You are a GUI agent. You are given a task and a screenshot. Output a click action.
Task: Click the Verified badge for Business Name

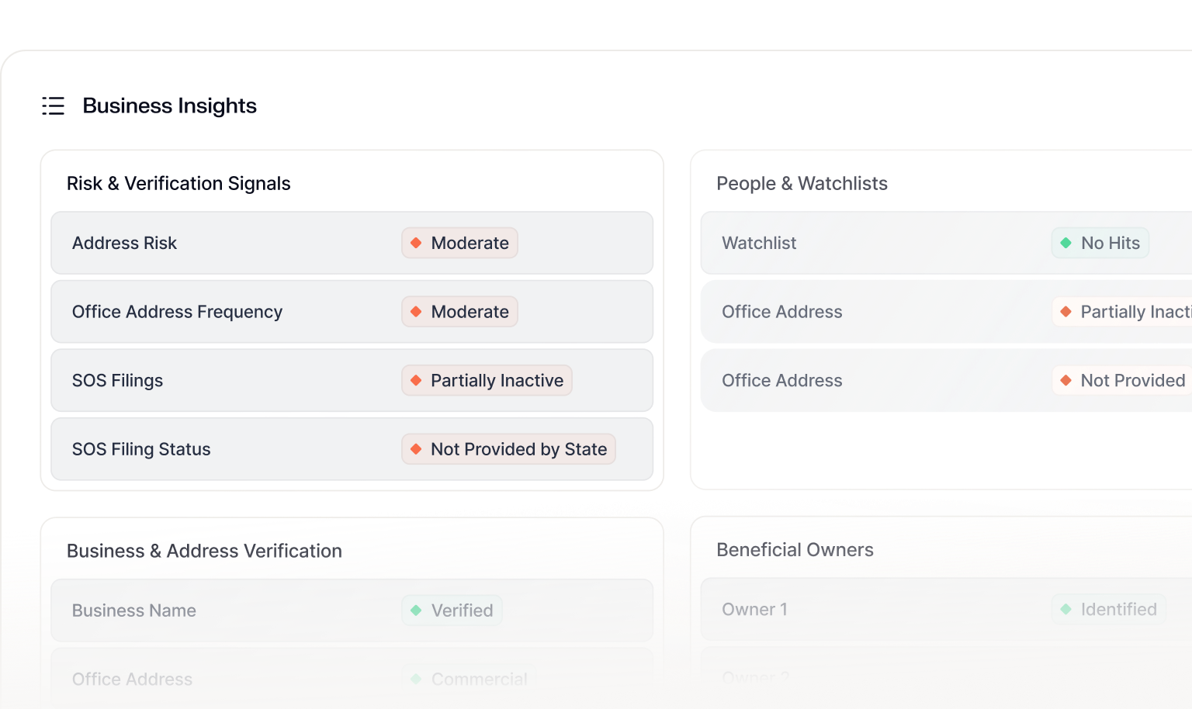(452, 610)
